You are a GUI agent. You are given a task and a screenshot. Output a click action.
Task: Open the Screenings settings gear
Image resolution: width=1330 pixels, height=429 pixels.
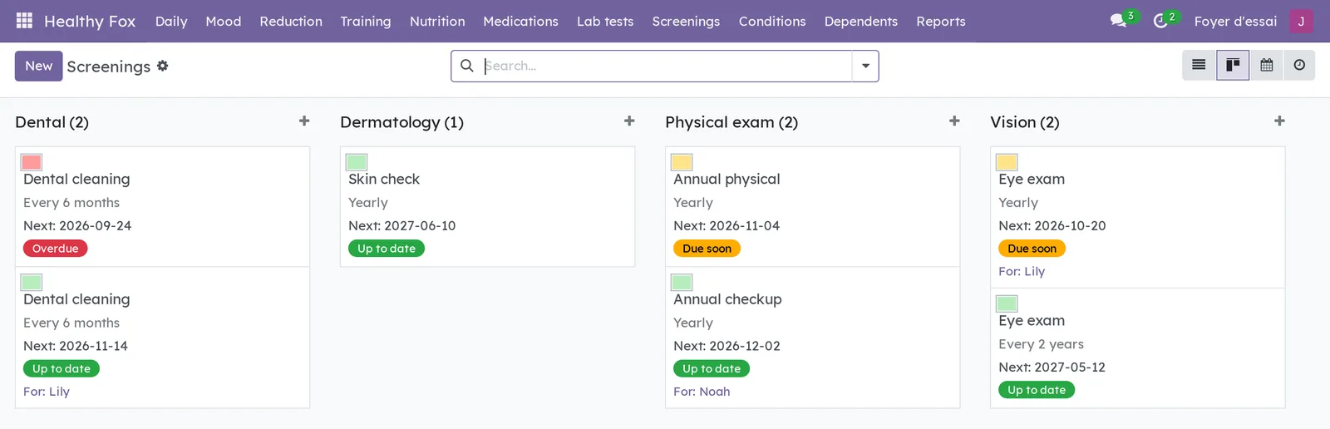point(163,66)
